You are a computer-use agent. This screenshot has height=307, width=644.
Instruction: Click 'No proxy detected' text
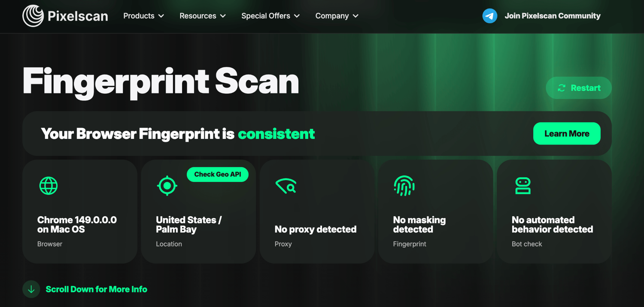coord(316,229)
